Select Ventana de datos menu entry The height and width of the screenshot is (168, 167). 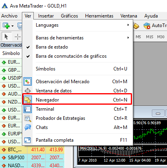coord(77,91)
